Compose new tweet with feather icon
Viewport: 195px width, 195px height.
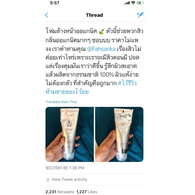click(140, 15)
